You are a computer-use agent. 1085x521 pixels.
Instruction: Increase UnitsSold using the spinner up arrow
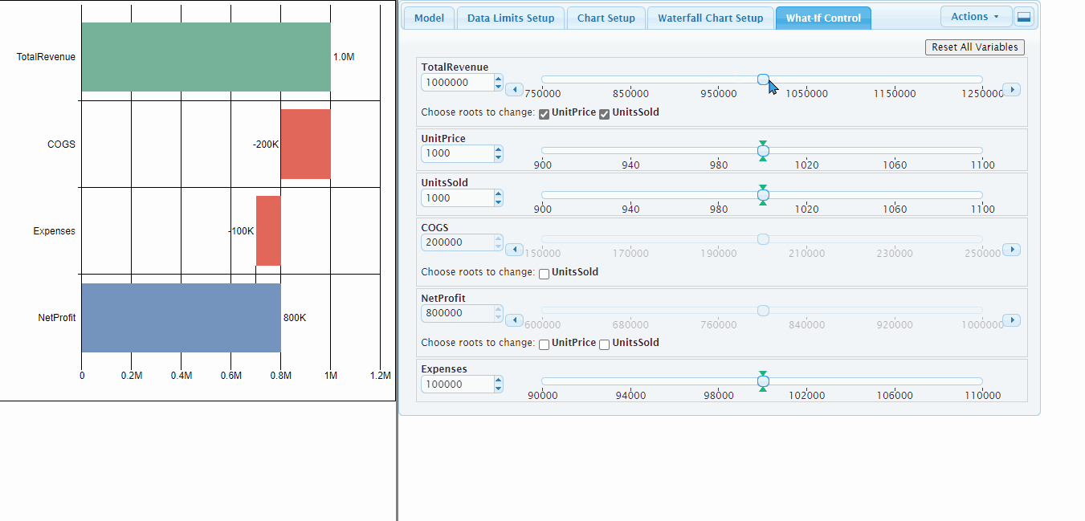[x=499, y=193]
